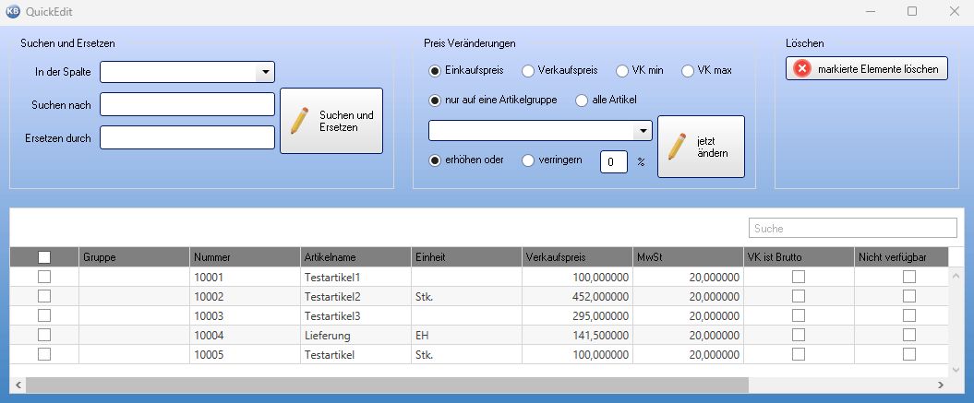This screenshot has width=974, height=403.
Task: Click the 10005 number cell
Action: coord(245,354)
